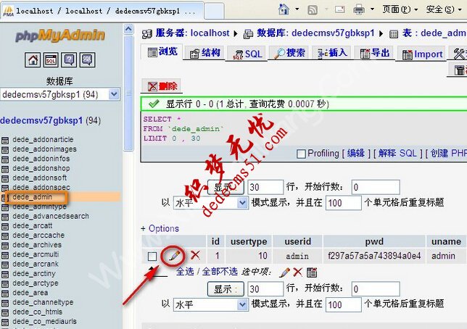
Task: Open phpMyAdmin documentation help icon
Action: click(x=69, y=60)
